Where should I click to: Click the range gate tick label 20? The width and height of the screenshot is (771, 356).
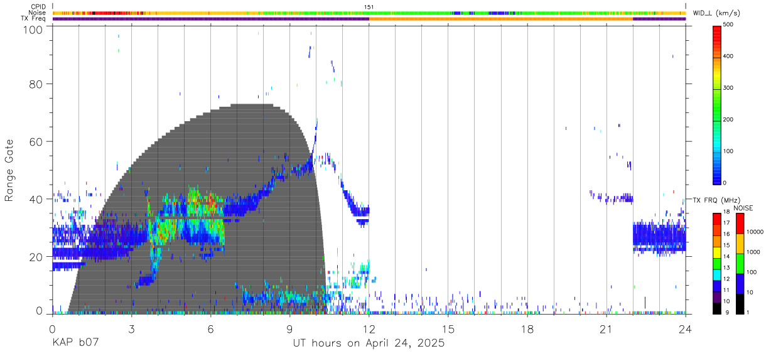[x=36, y=257]
